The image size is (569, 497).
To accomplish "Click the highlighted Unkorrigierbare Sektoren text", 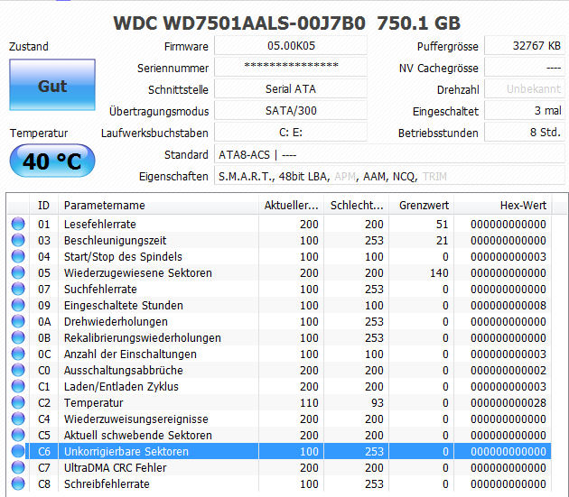I will click(x=126, y=452).
